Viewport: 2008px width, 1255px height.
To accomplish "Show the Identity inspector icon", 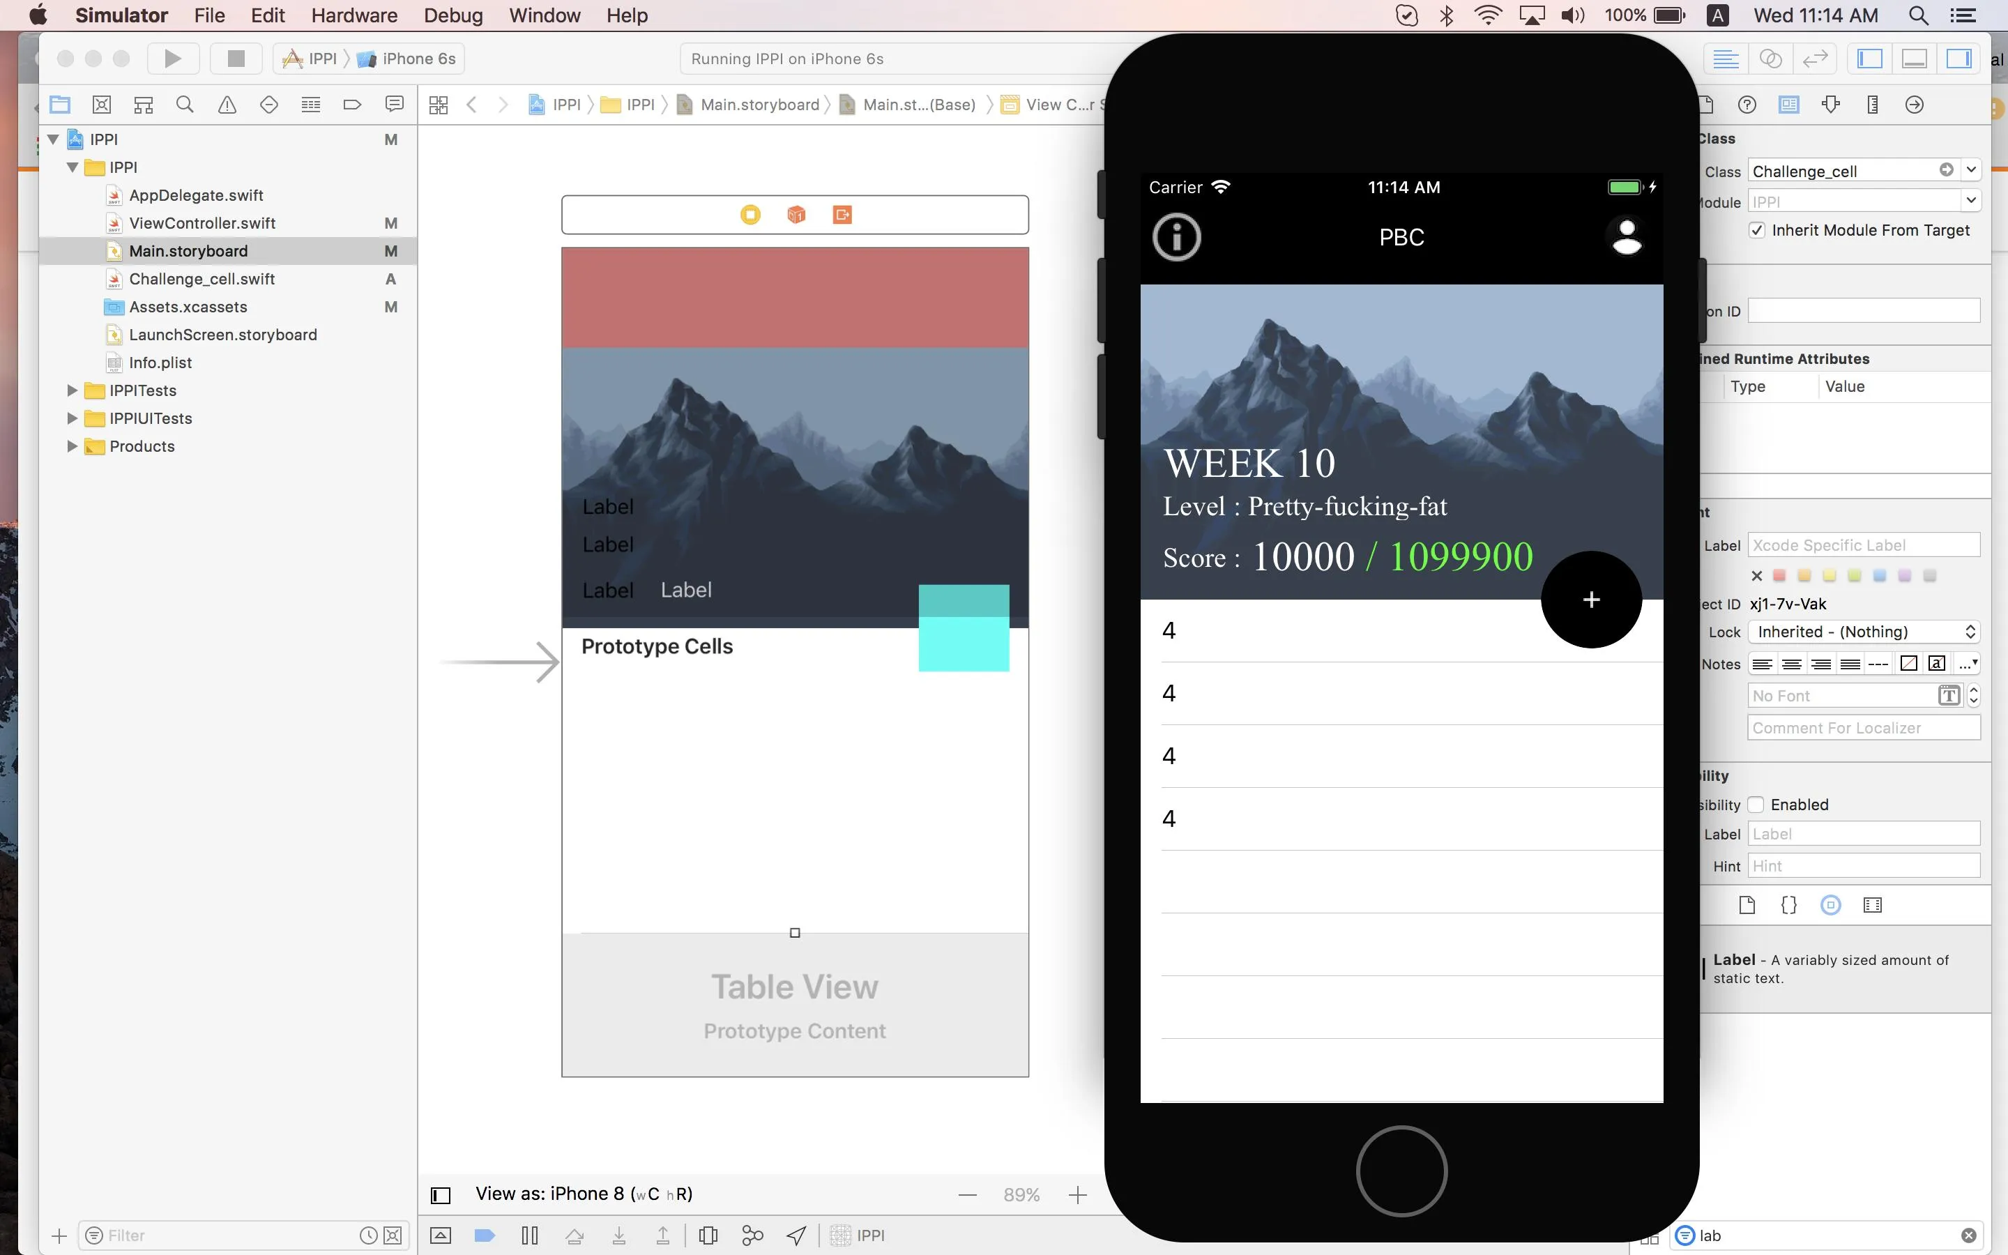I will click(x=1789, y=105).
